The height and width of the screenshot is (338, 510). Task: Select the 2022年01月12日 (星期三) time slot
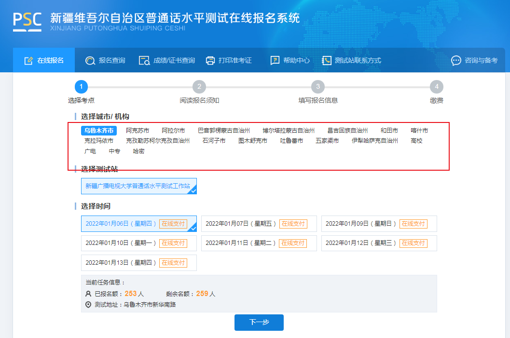tap(379, 243)
